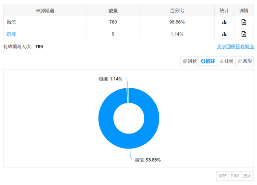This screenshot has height=185, width=257.
Task: Open the 链接 source channel link
Action: coord(11,34)
